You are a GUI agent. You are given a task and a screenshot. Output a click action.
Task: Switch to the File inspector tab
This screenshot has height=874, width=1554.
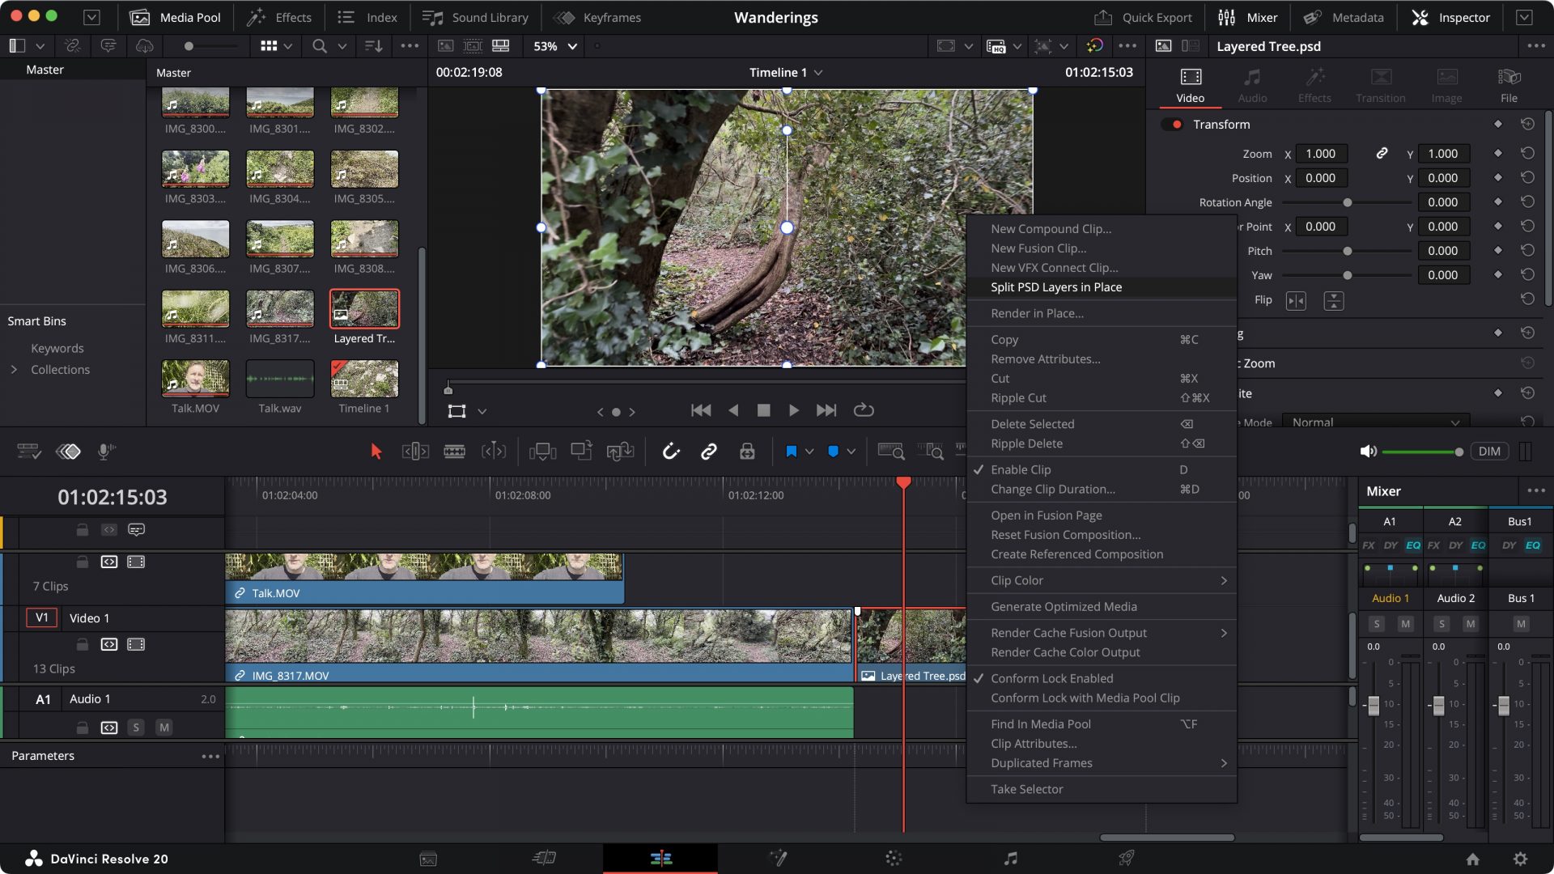1509,84
